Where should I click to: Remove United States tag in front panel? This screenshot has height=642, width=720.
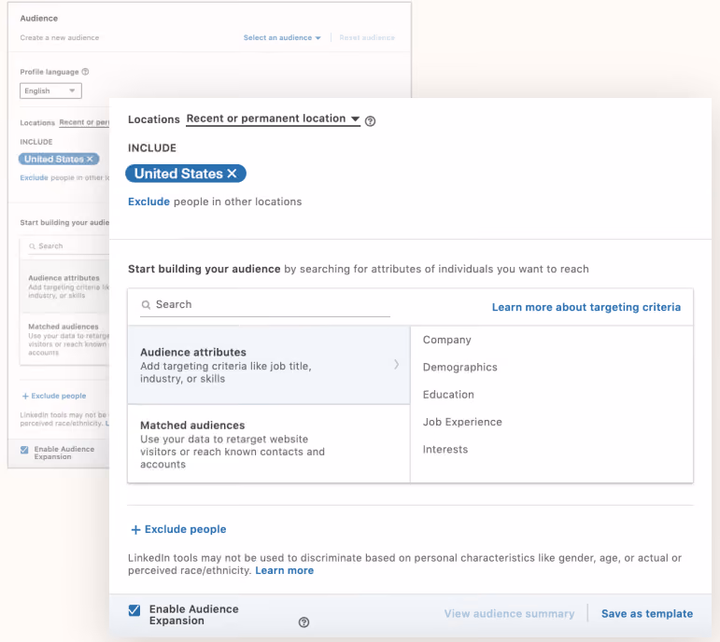(x=232, y=174)
